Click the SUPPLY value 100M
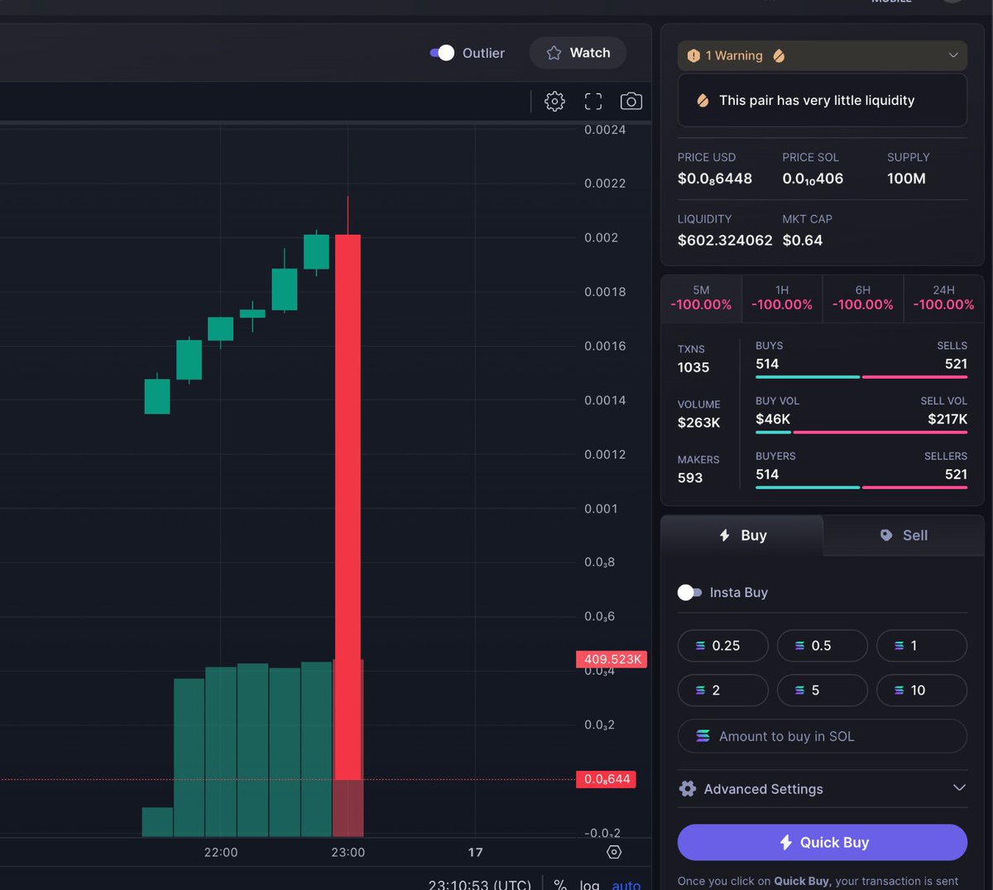 coord(906,179)
